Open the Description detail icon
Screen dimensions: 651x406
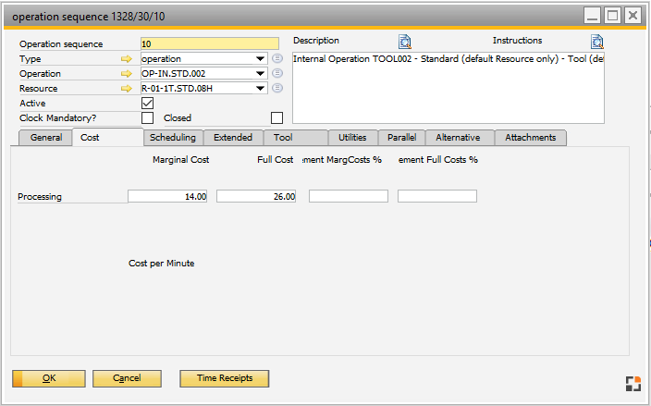pos(405,42)
